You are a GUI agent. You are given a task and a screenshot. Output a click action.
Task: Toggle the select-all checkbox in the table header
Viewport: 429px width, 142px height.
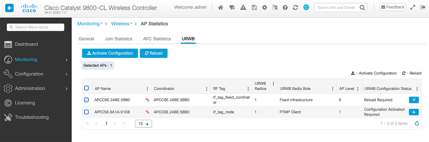pos(86,88)
